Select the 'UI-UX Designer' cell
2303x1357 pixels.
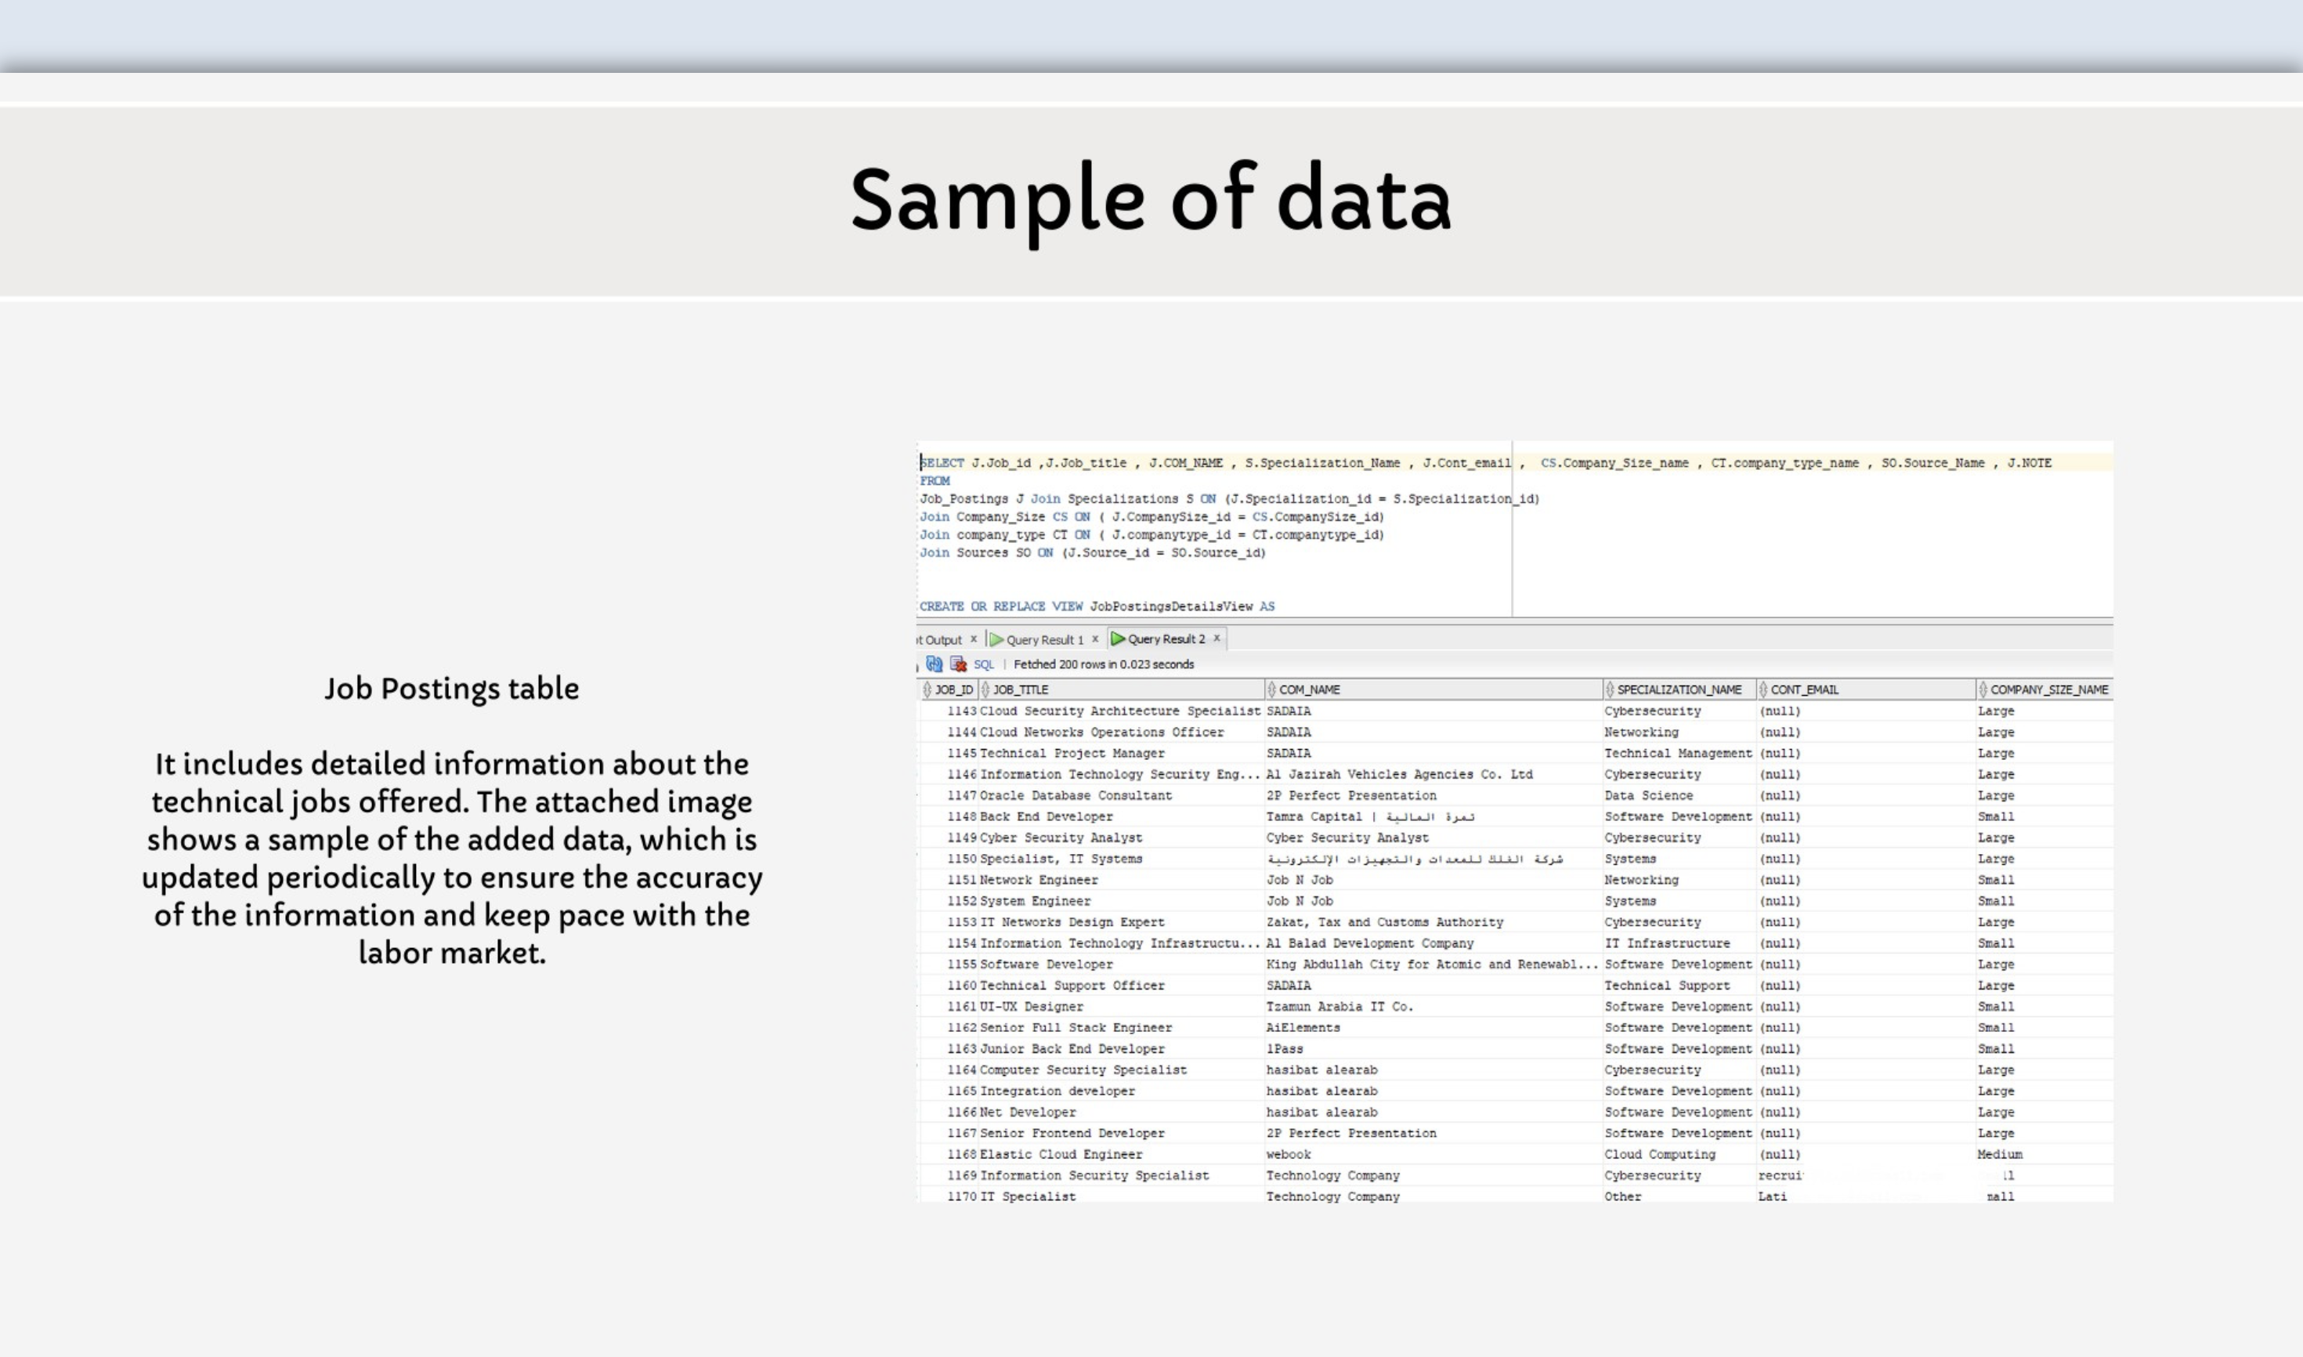pyautogui.click(x=1120, y=1006)
